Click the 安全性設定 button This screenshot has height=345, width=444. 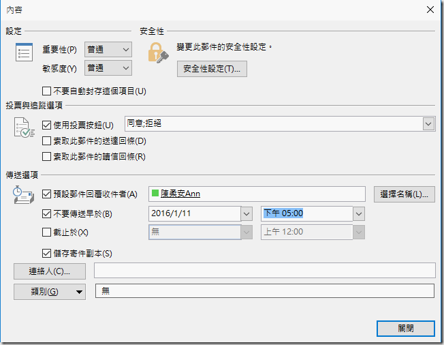coord(212,69)
